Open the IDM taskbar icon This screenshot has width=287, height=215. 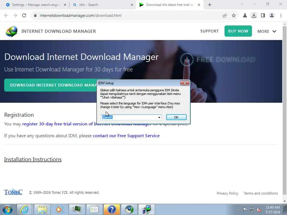pyautogui.click(x=129, y=209)
